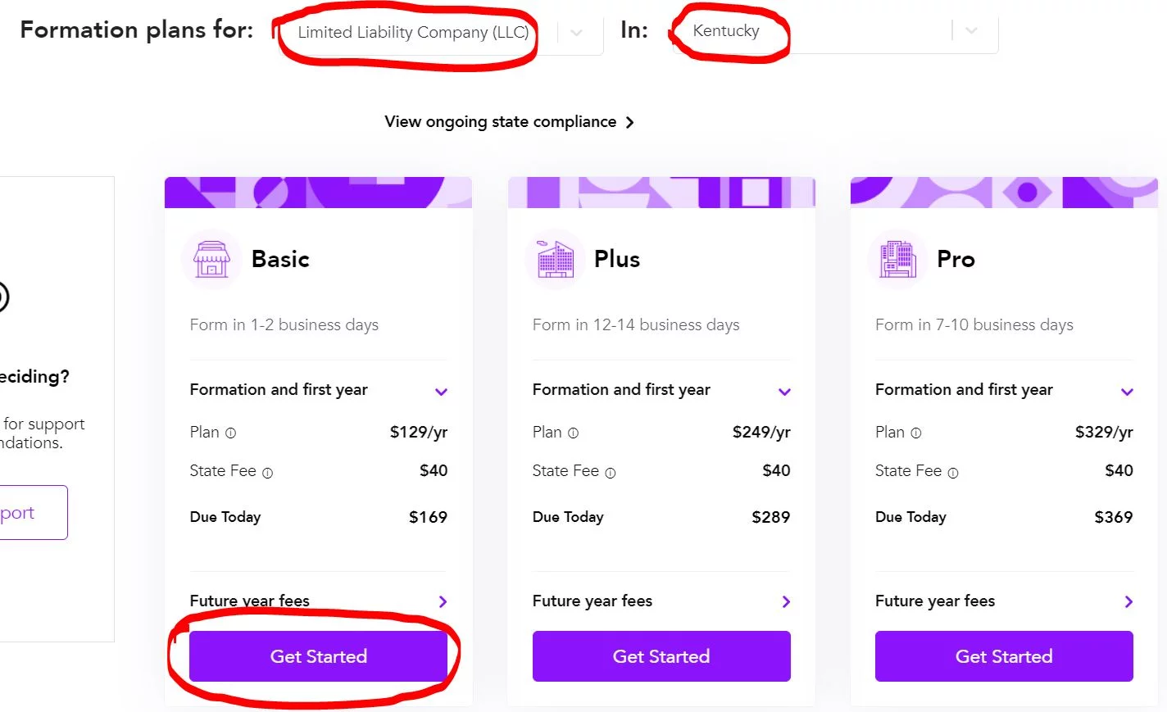Click info icon beside Basic State Fee
Screen dimensions: 1167x712
267,472
